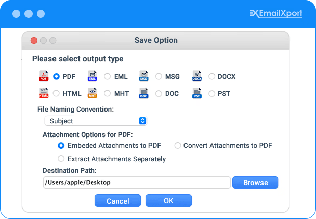Screen dimensions: 316x219
Task: Select the HTML output radio button
Action: [56, 93]
